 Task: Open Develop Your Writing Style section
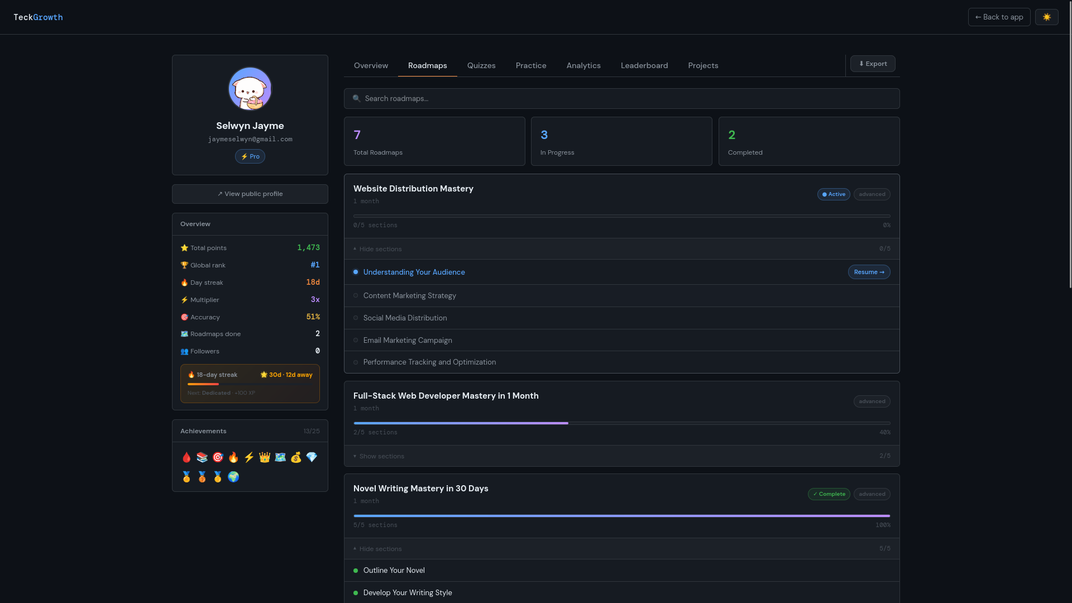(622, 592)
